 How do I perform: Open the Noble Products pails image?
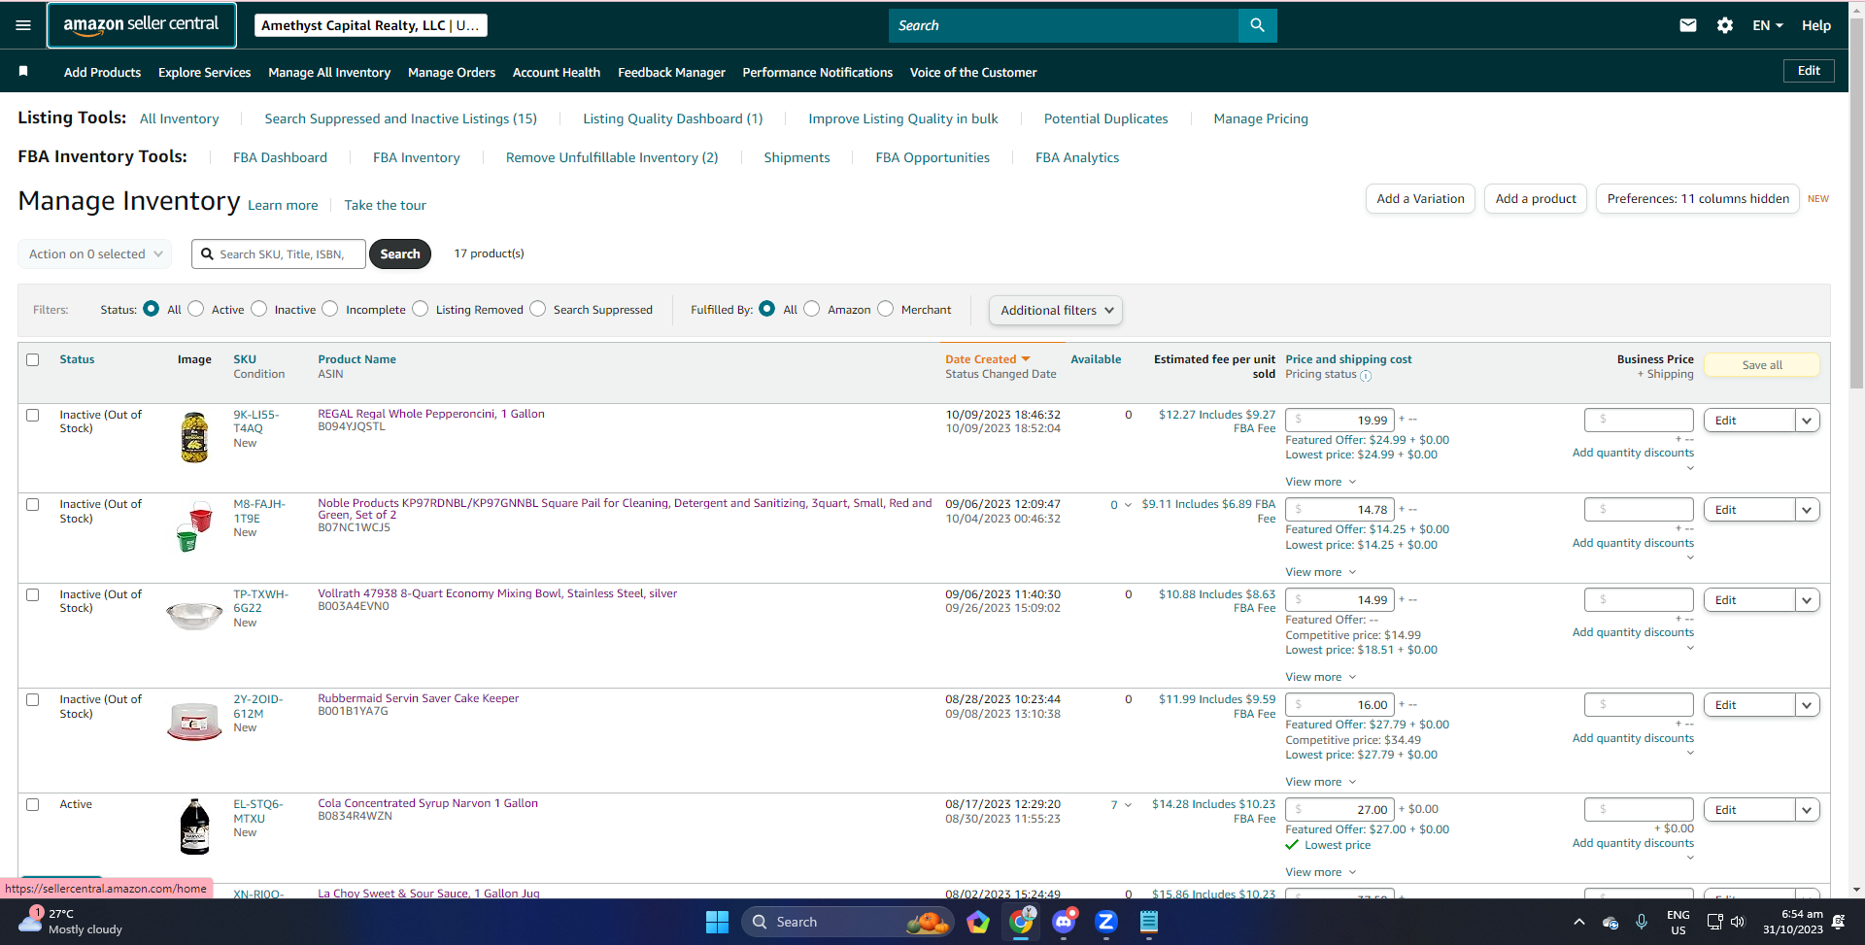click(x=194, y=525)
